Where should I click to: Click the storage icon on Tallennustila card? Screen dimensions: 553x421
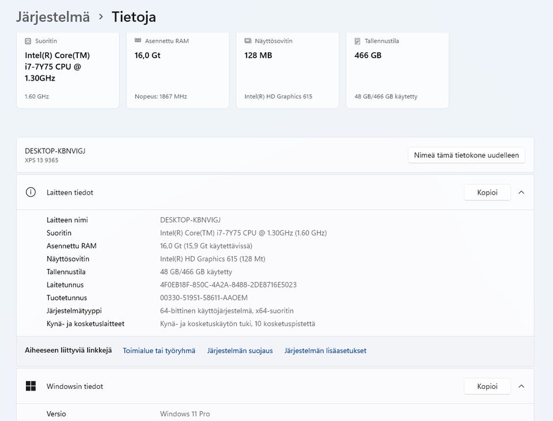tap(357, 41)
